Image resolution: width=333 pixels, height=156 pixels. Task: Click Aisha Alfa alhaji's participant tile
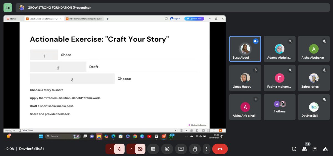245,107
